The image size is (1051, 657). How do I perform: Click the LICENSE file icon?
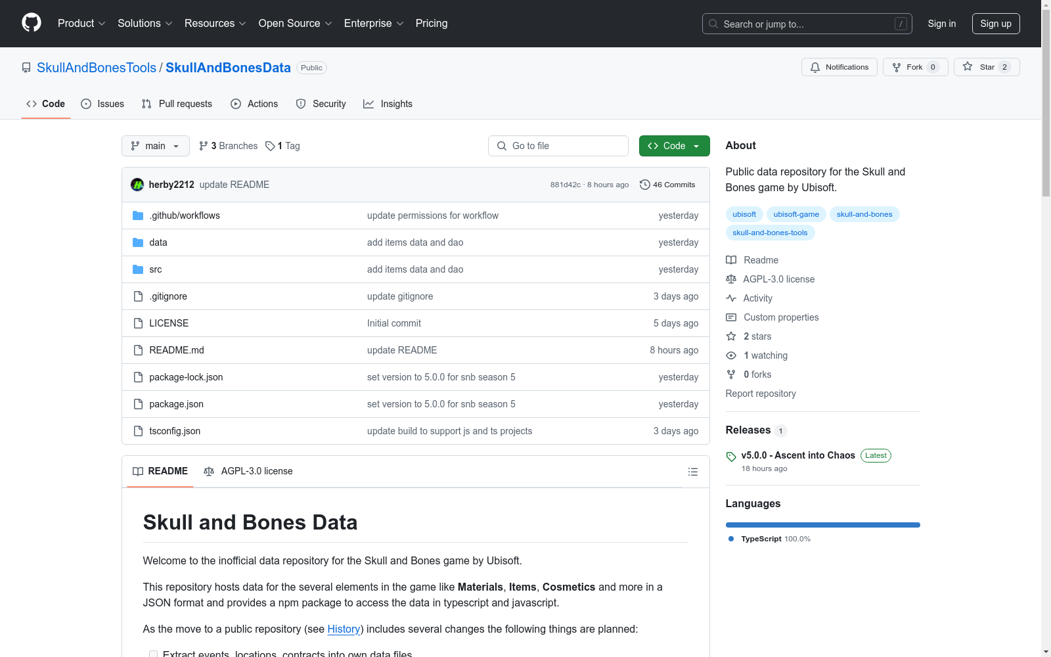138,323
